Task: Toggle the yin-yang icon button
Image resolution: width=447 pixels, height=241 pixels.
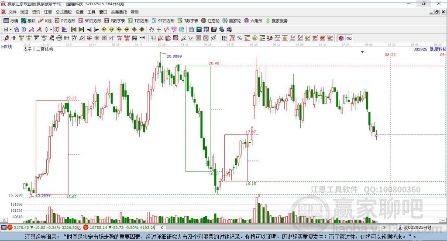Action: (x=341, y=38)
